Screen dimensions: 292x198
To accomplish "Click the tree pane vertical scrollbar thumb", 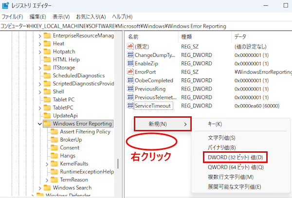I will coord(118,163).
